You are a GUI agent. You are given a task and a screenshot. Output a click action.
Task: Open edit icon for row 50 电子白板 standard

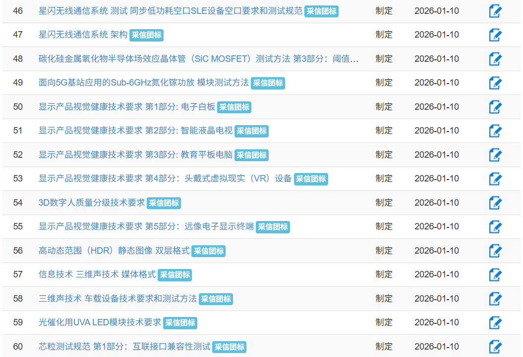495,107
